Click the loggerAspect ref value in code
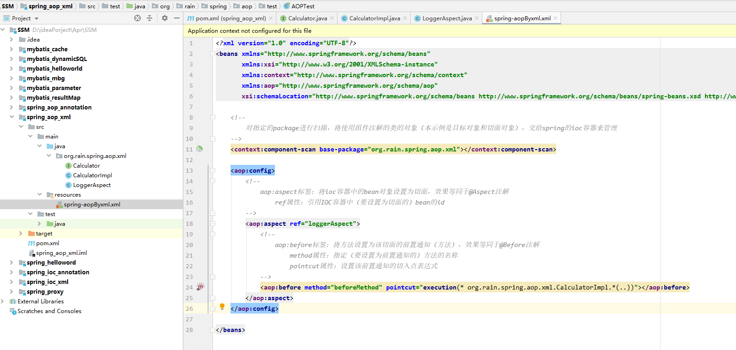Screen dimensions: 736x350 pos(331,223)
